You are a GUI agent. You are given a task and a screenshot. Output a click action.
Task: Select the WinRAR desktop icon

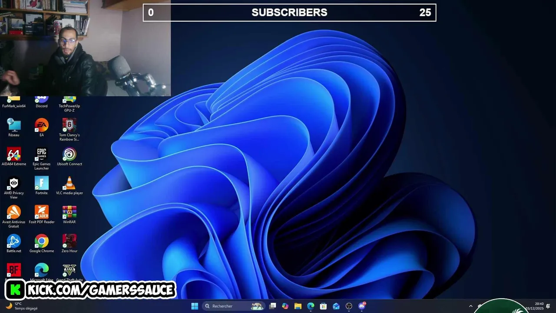pos(69,215)
